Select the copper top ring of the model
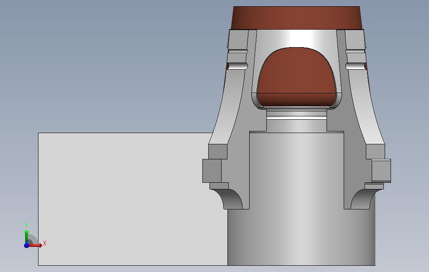This screenshot has width=429, height=272. [297, 18]
